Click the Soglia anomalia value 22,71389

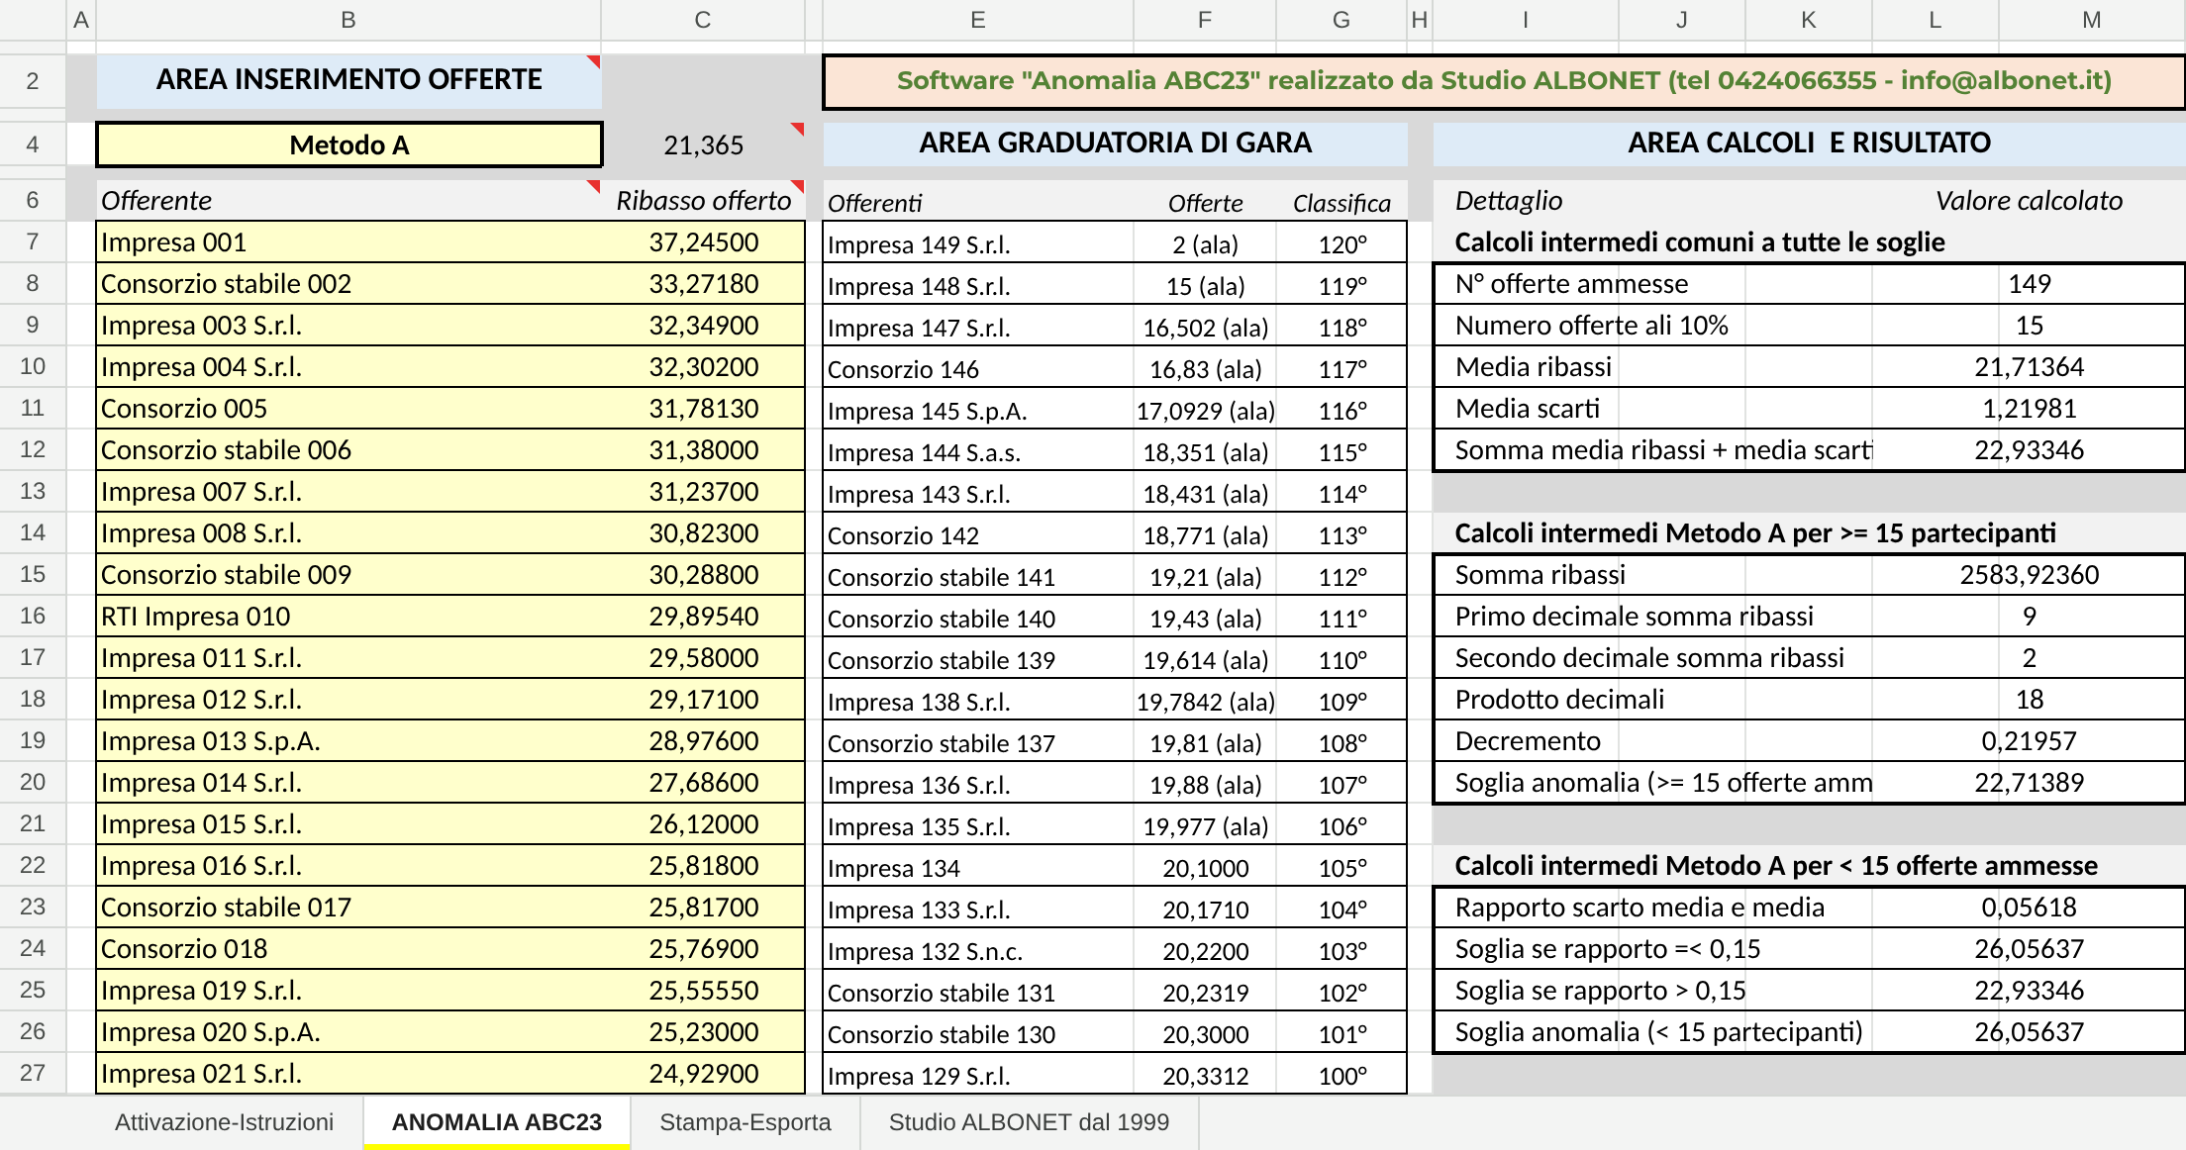(2029, 782)
